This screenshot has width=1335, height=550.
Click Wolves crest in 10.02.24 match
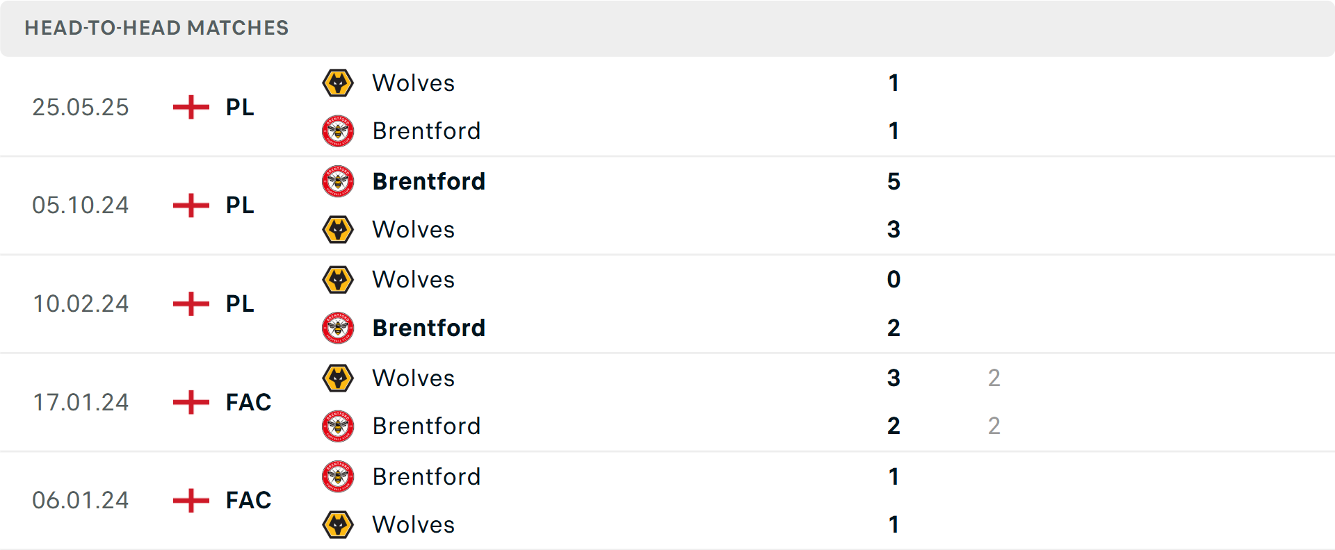[338, 280]
